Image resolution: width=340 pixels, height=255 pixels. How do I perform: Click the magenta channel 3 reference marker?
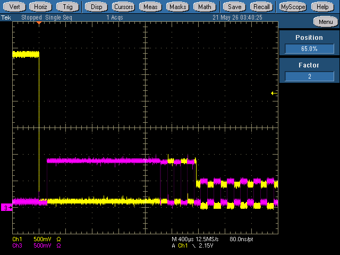click(x=6, y=208)
